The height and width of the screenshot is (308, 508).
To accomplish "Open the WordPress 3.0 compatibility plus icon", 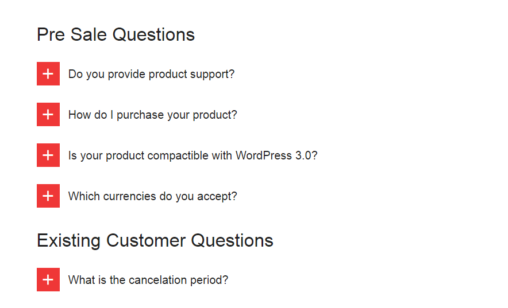I will pos(48,155).
